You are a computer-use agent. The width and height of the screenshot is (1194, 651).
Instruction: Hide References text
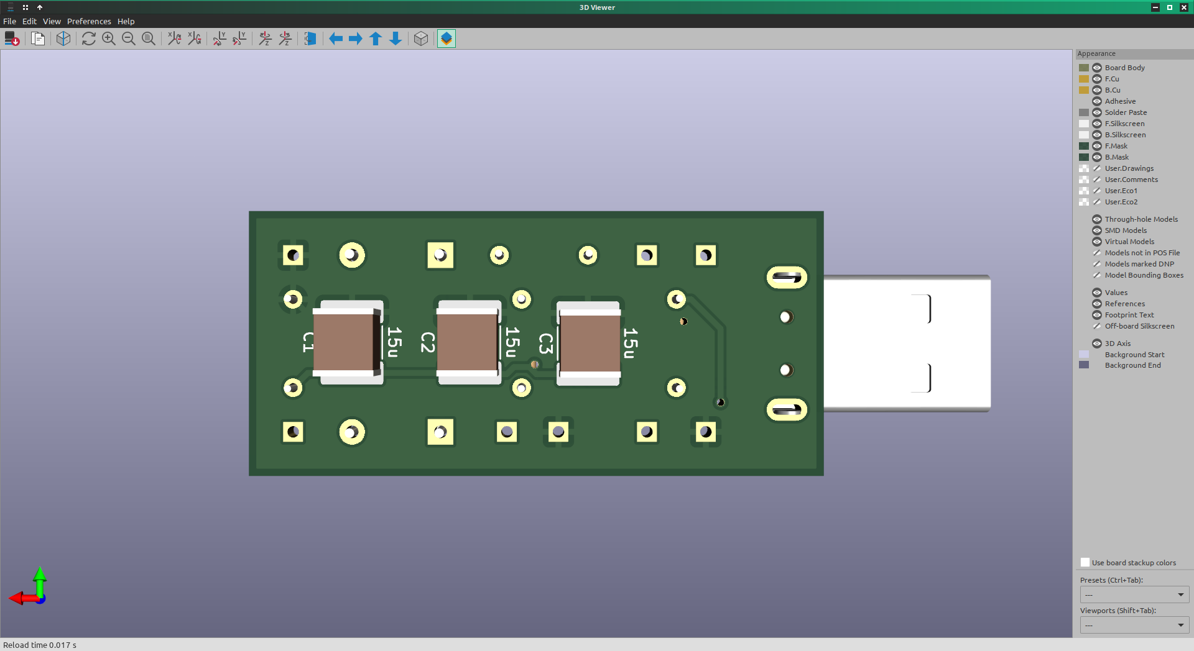click(x=1097, y=304)
